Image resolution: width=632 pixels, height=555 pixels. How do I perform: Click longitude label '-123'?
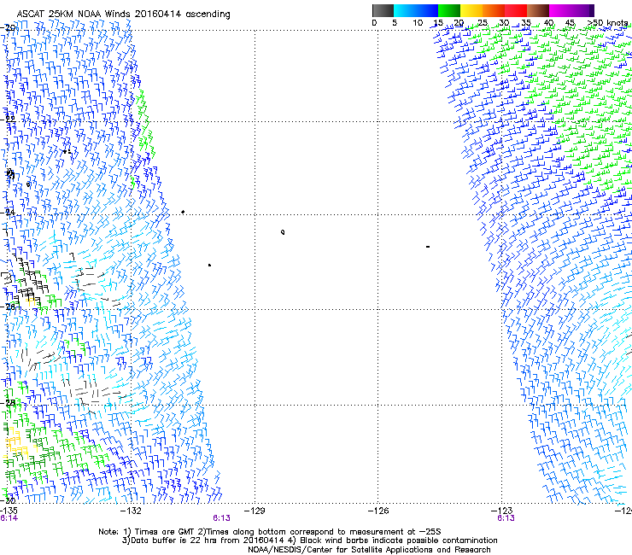tap(501, 511)
